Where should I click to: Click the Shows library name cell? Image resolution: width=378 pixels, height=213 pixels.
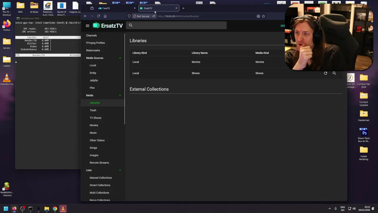click(195, 73)
